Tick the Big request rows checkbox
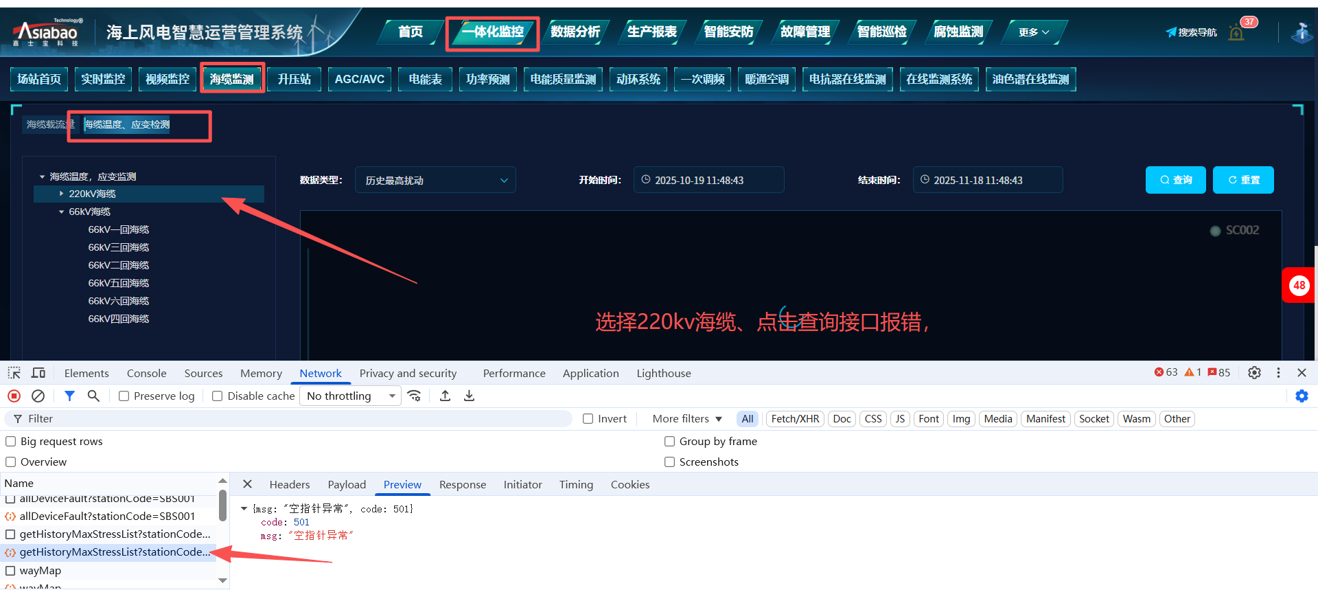The image size is (1318, 590). tap(11, 442)
